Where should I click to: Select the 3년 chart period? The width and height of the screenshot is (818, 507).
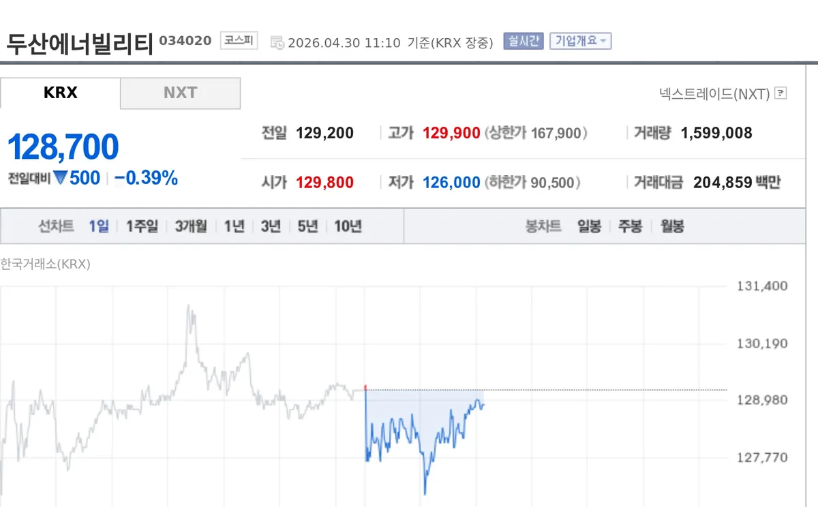[x=270, y=226]
